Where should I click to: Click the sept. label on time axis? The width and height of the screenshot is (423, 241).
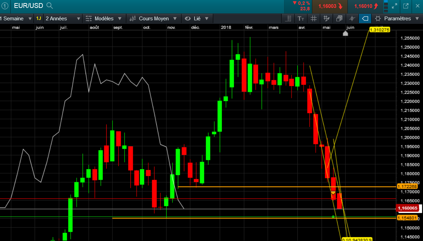point(118,27)
